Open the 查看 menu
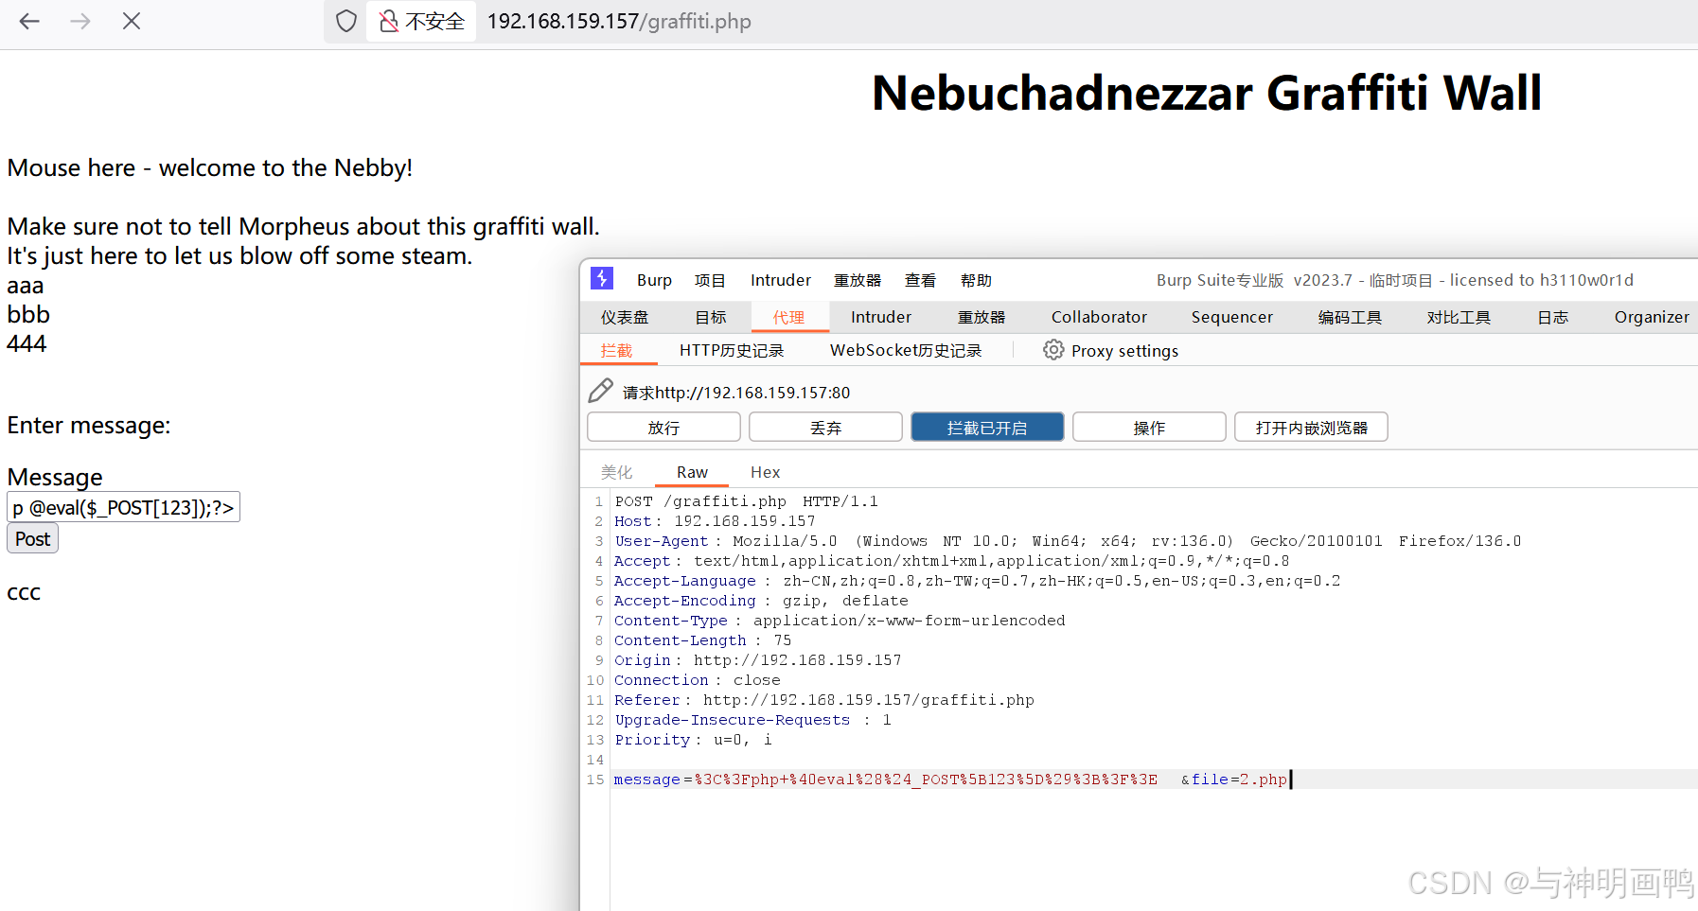The width and height of the screenshot is (1698, 911). (920, 280)
